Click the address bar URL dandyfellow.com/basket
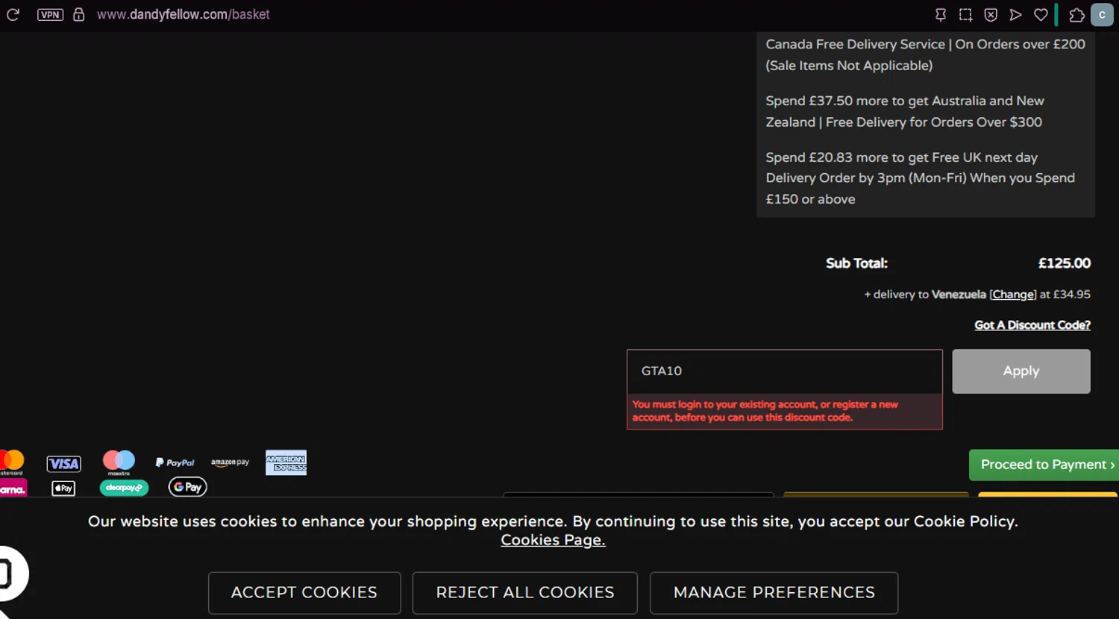This screenshot has width=1119, height=619. pyautogui.click(x=184, y=15)
